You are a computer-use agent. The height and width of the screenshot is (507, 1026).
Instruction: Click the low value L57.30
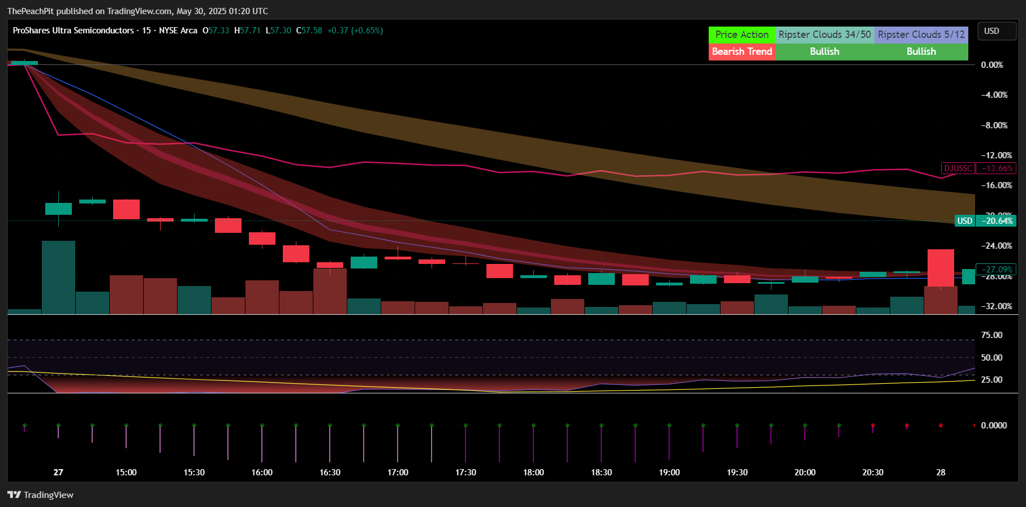click(x=278, y=31)
